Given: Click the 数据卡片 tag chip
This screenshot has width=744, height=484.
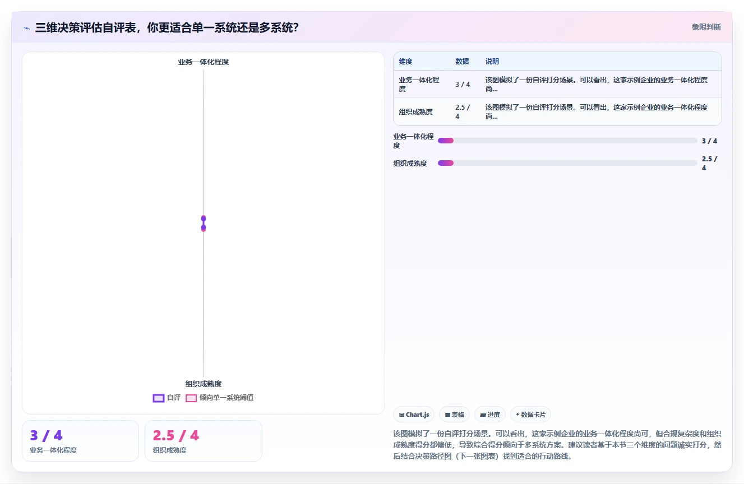Looking at the screenshot, I should click(530, 415).
